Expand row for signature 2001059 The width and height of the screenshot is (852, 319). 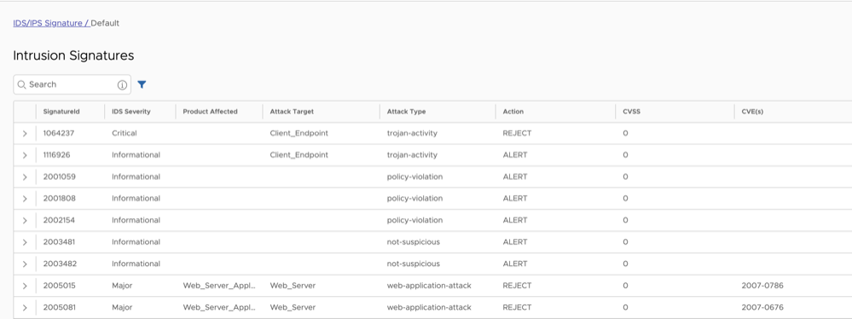(25, 177)
